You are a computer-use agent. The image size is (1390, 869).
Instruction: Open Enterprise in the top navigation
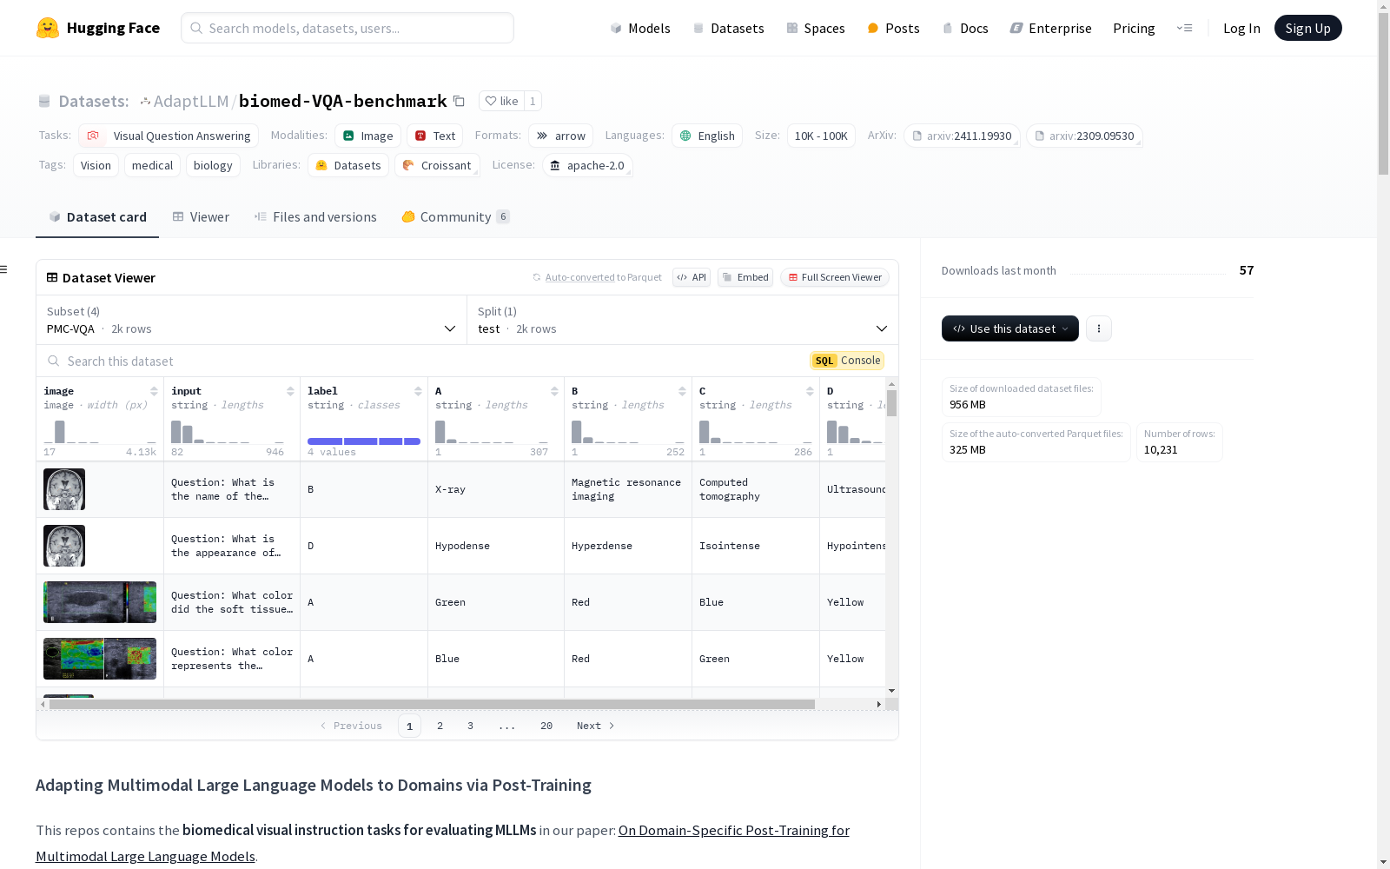pos(1051,28)
